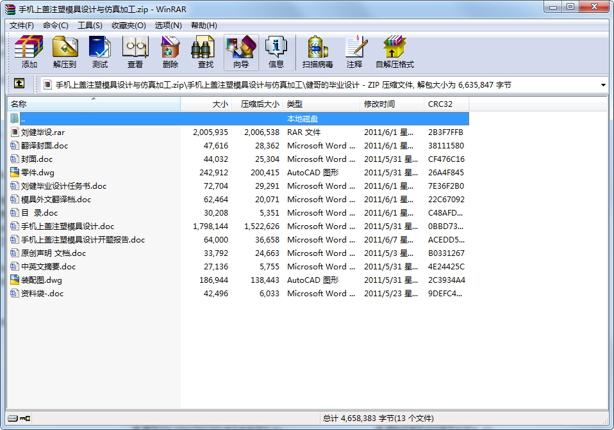The image size is (614, 430).
Task: Open the 收藏夹(O) menu
Action: coord(128,25)
